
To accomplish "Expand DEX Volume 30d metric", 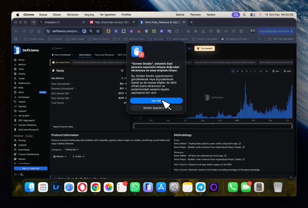I will (x=62, y=93).
